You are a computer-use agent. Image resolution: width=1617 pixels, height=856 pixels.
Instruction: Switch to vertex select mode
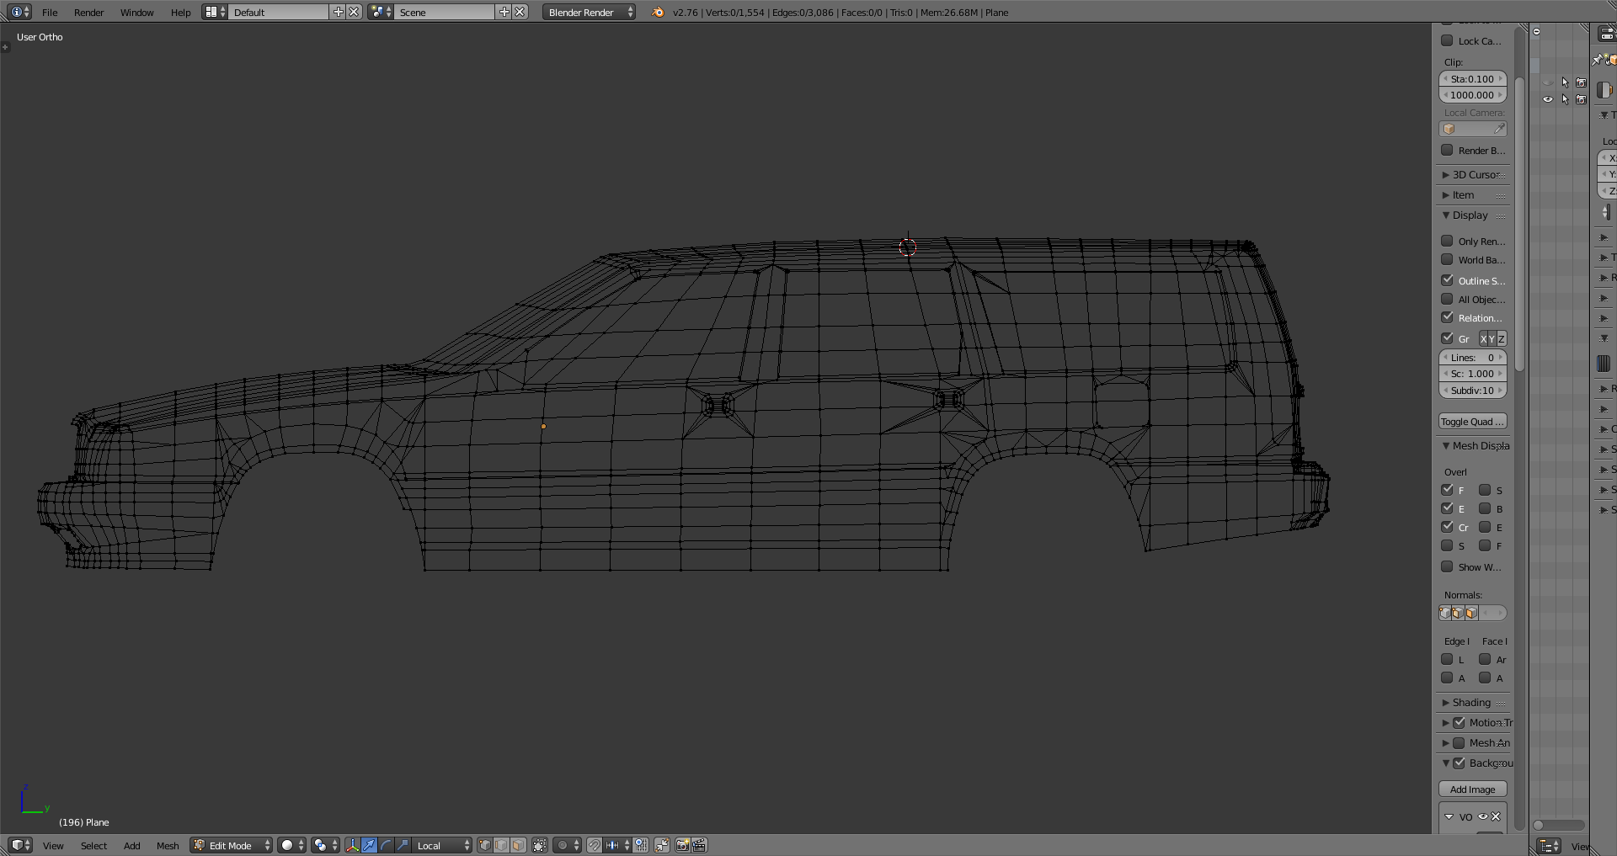(484, 845)
